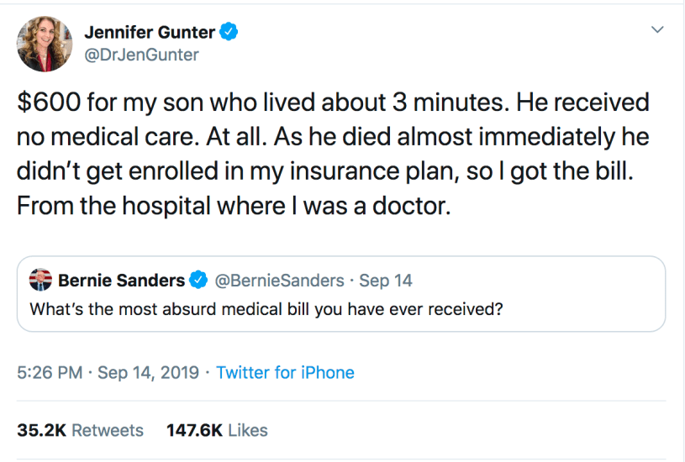View the 35.2K Retweets list

(x=81, y=430)
